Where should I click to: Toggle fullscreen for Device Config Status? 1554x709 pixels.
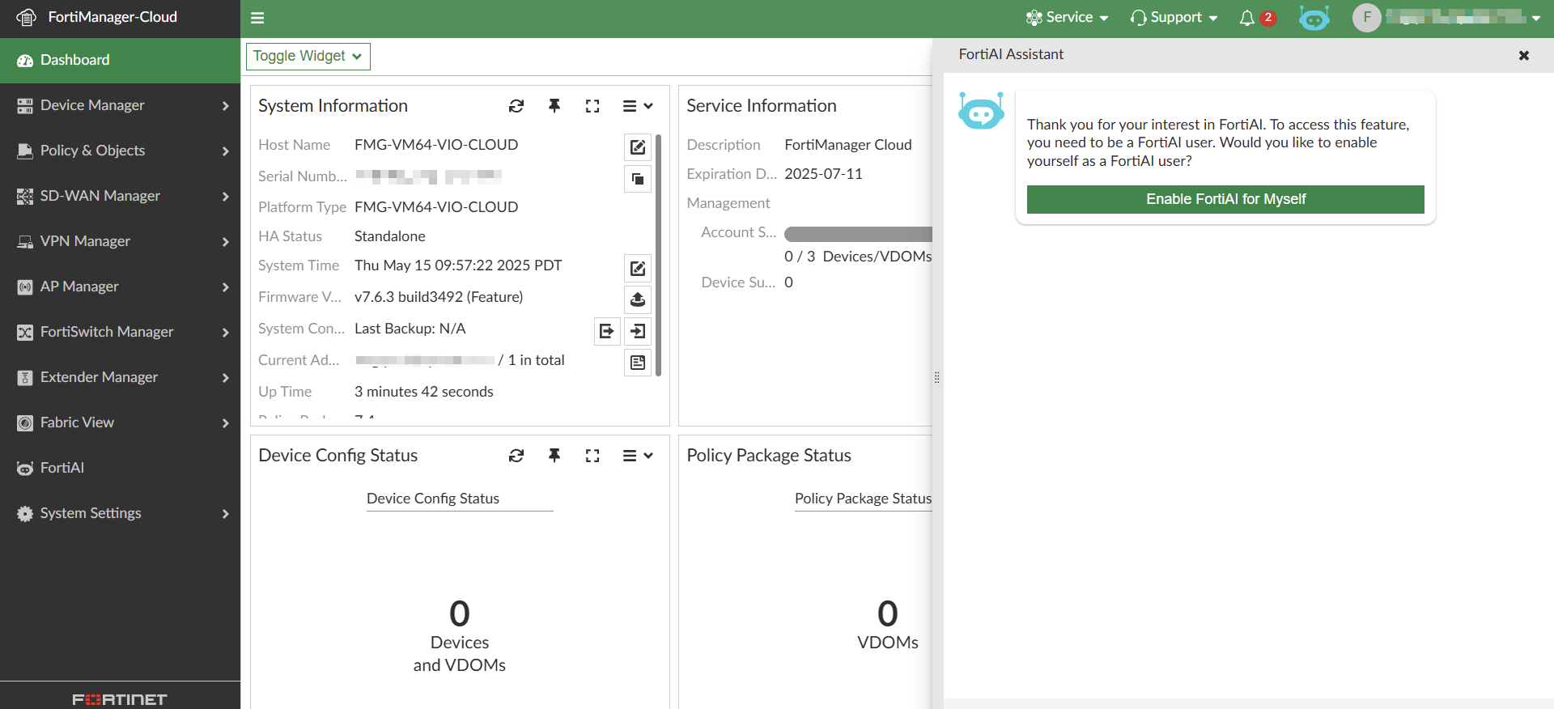(x=592, y=456)
